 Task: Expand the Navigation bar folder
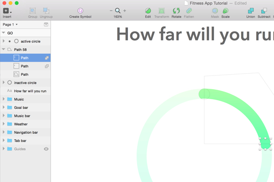4,132
